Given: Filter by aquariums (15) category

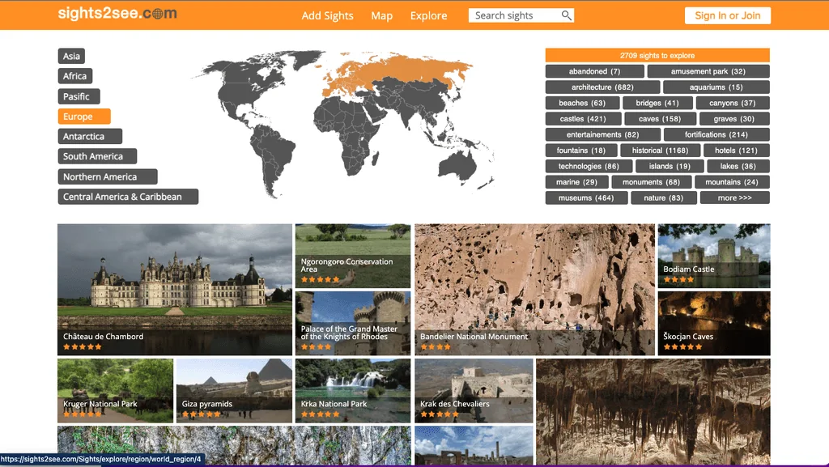Looking at the screenshot, I should click(x=716, y=87).
